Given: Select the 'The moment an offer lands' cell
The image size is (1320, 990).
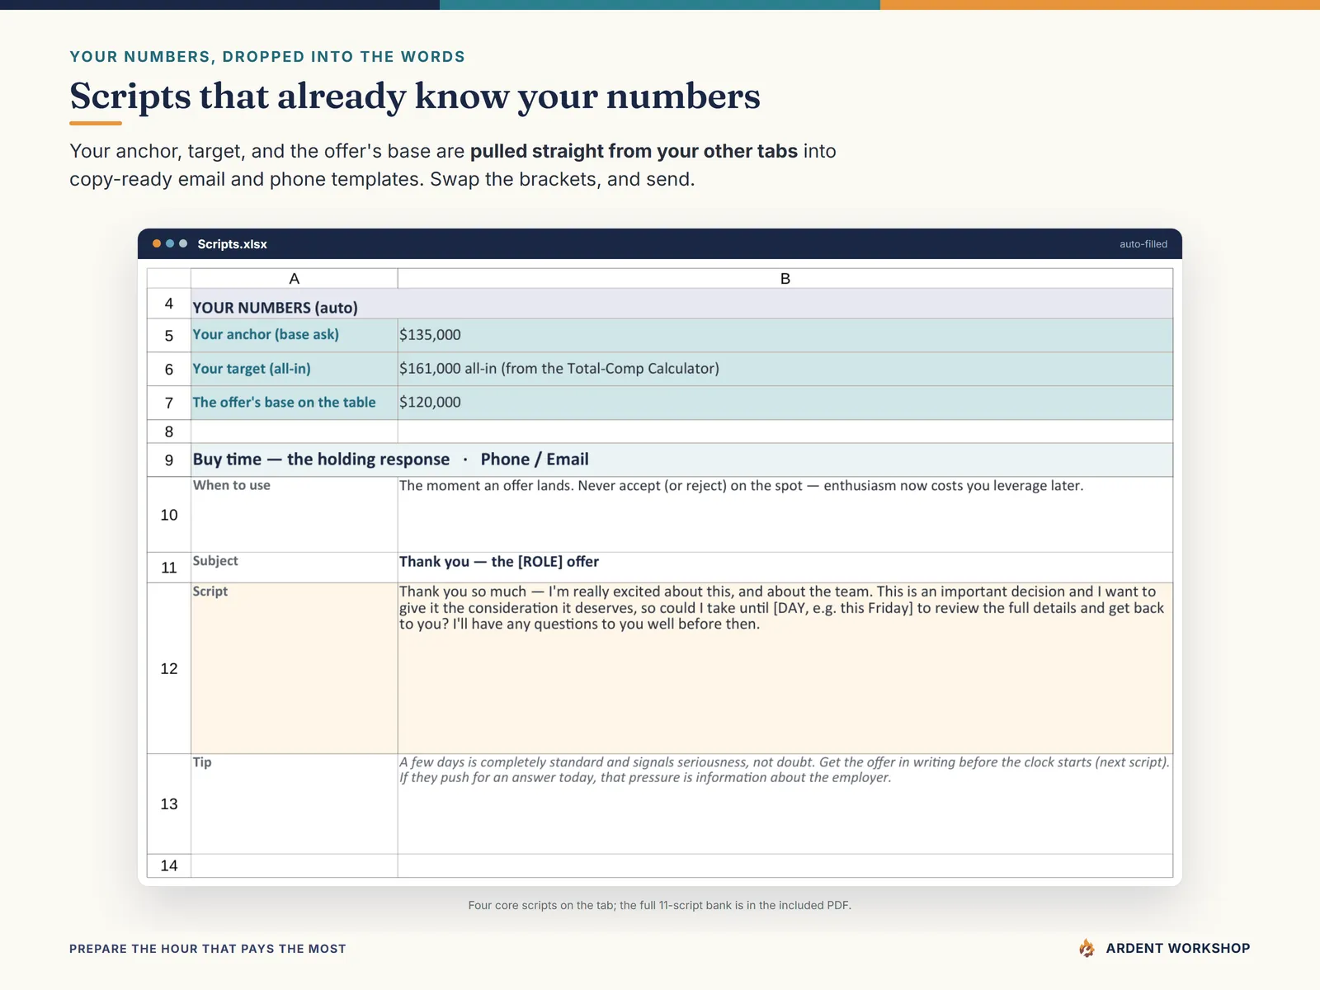Looking at the screenshot, I should tap(785, 515).
